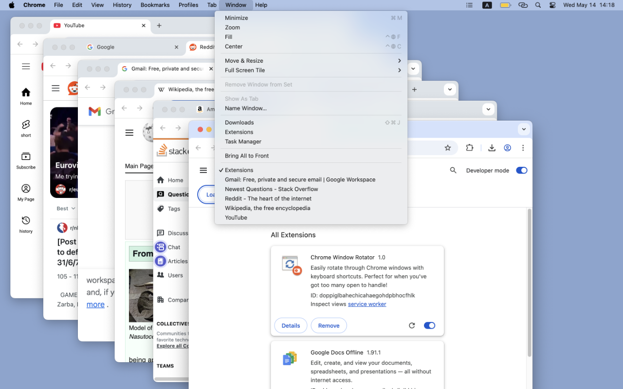The image size is (623, 389).
Task: Open the Extensions puzzle icon in toolbar
Action: 470,148
